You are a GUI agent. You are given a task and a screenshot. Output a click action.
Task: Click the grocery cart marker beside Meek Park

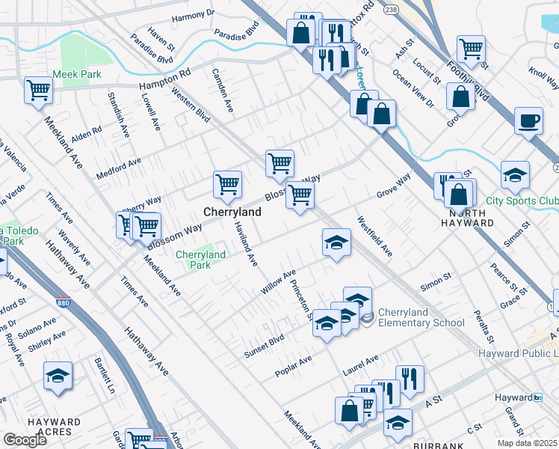coord(39,91)
